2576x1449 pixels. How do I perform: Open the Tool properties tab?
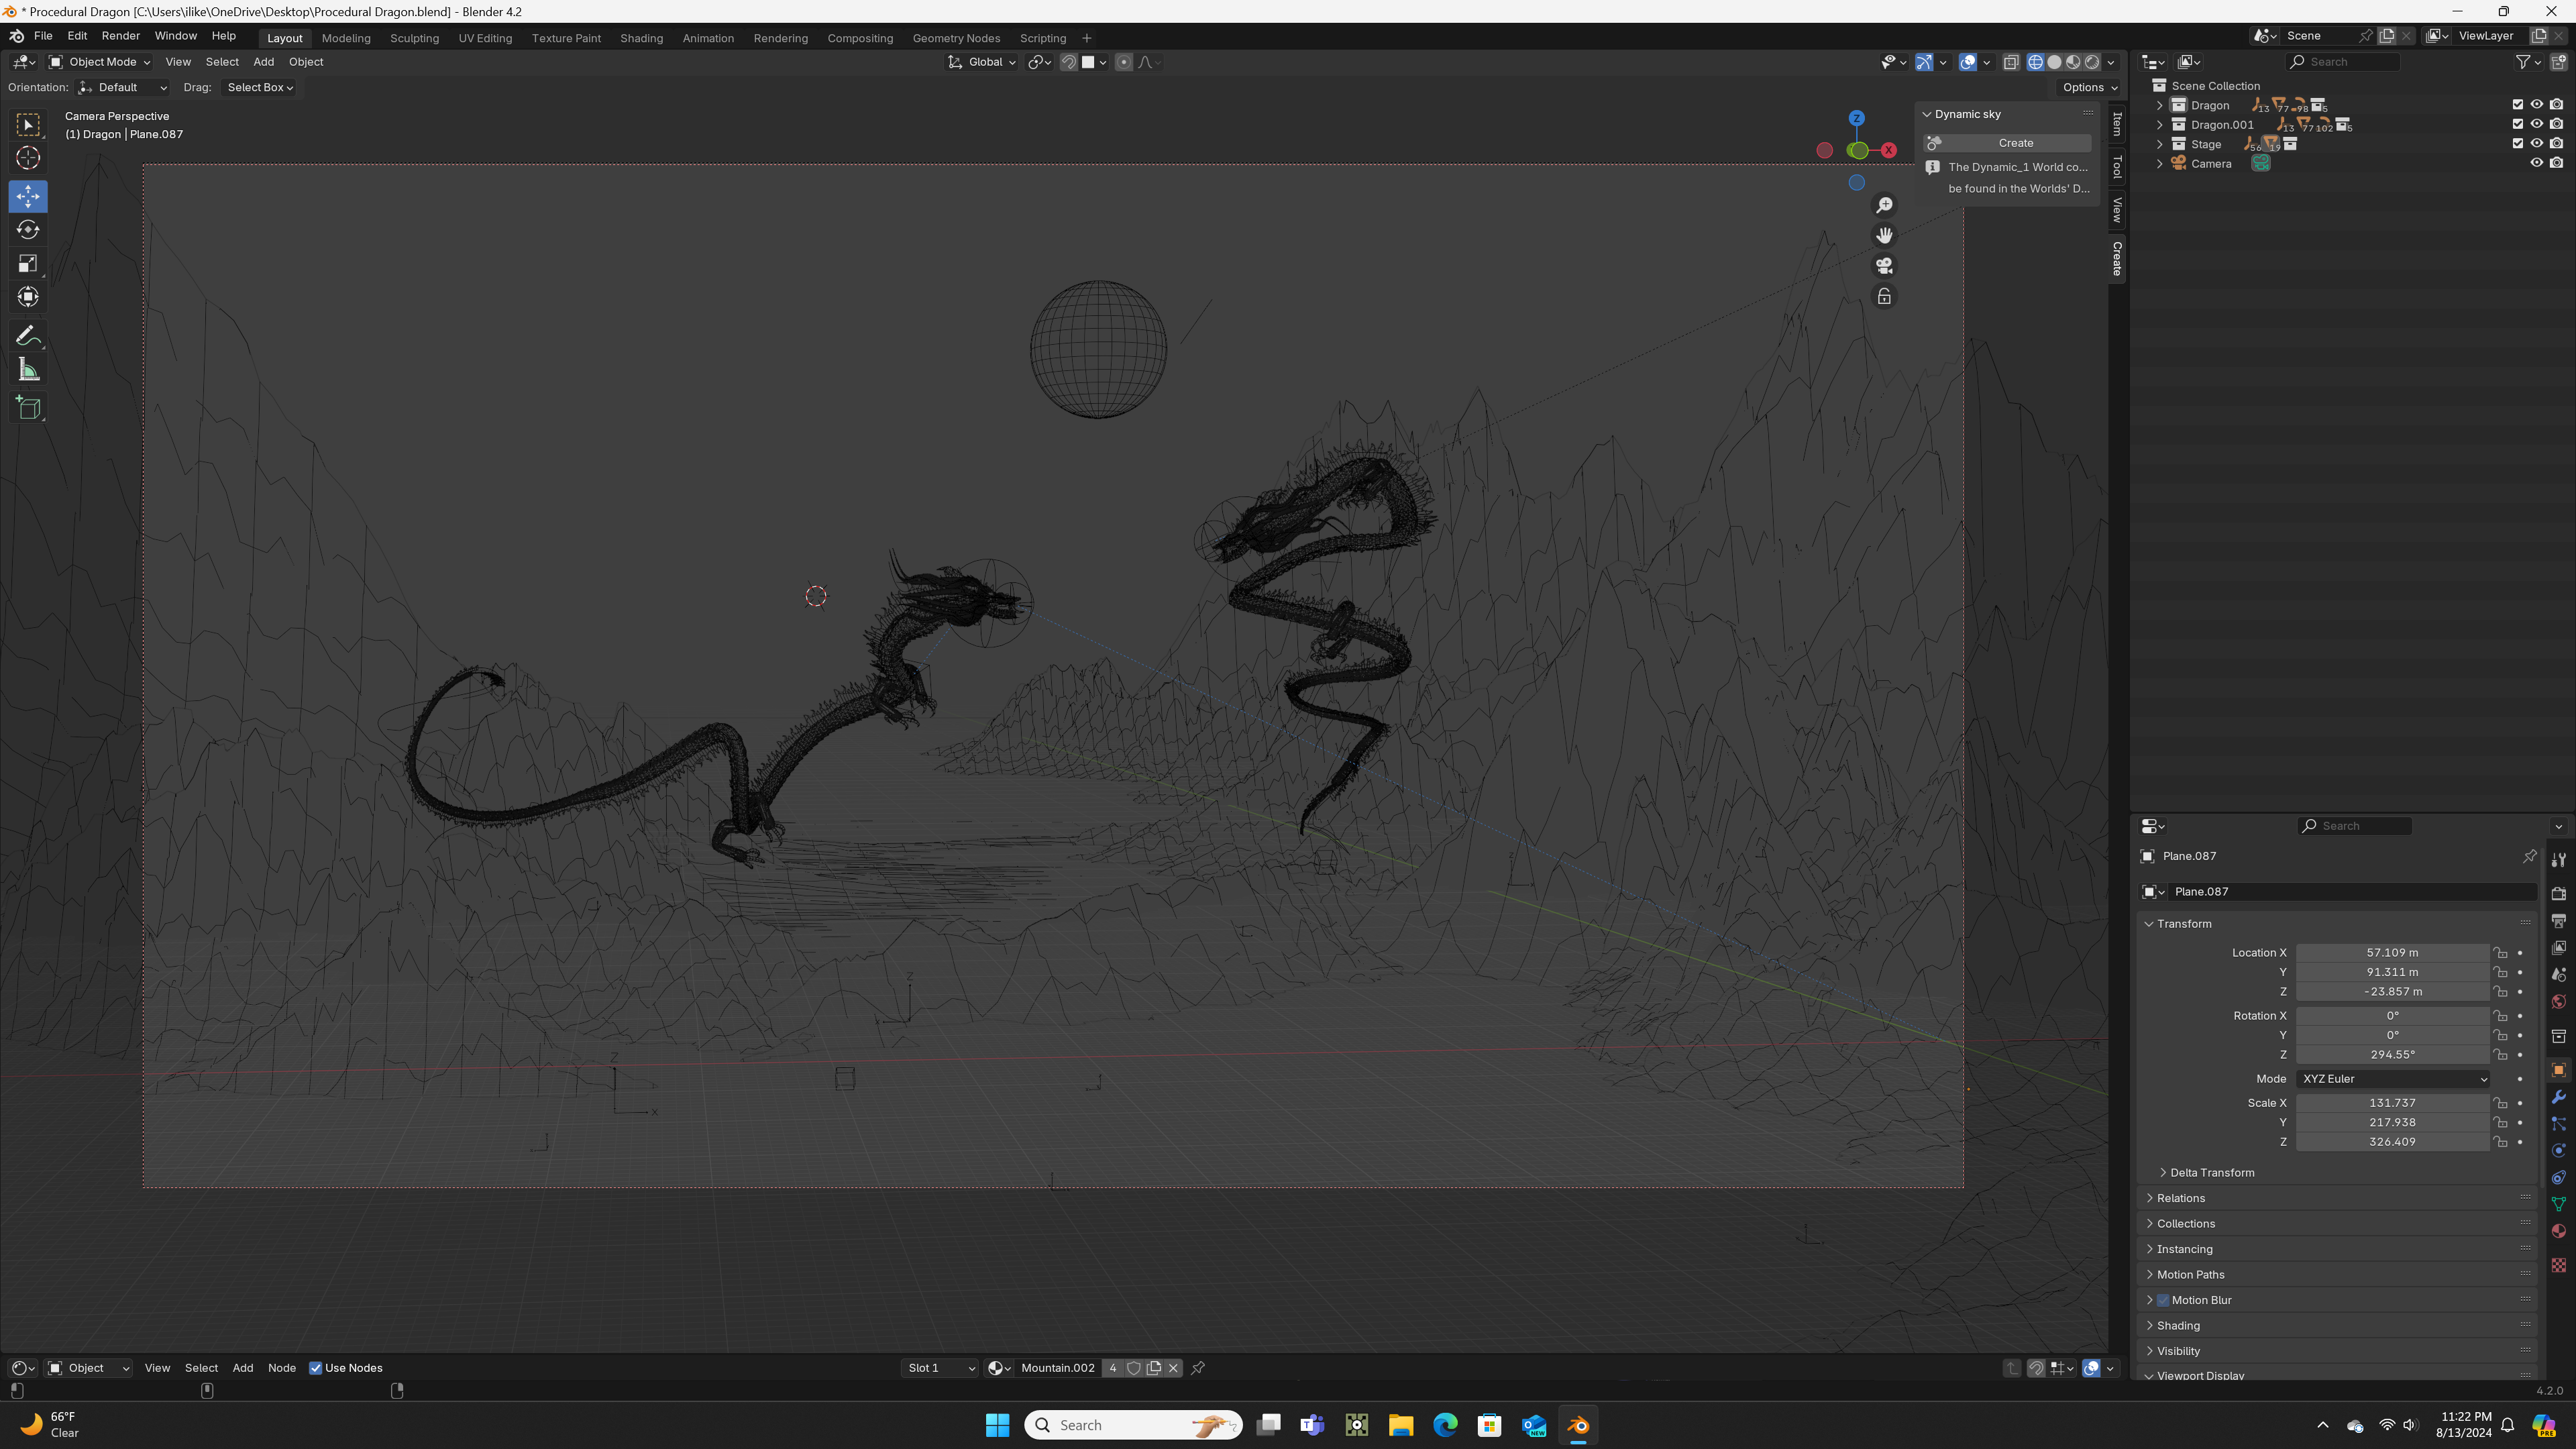click(2559, 860)
